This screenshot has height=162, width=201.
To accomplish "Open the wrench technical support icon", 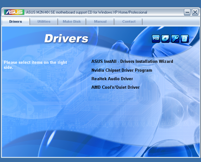I will pyautogui.click(x=175, y=39).
